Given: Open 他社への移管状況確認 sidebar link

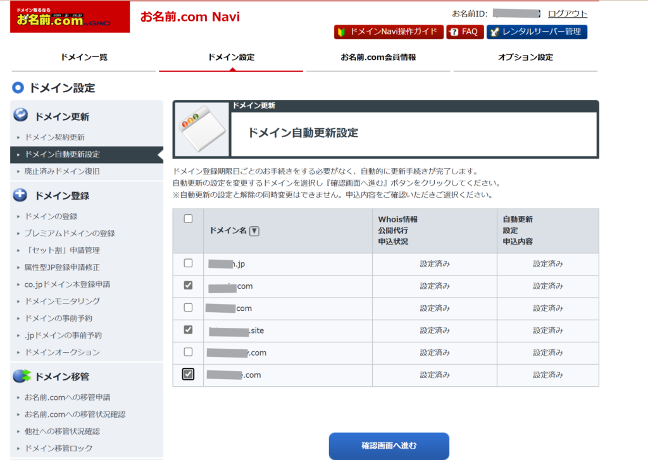Looking at the screenshot, I should click(x=62, y=431).
